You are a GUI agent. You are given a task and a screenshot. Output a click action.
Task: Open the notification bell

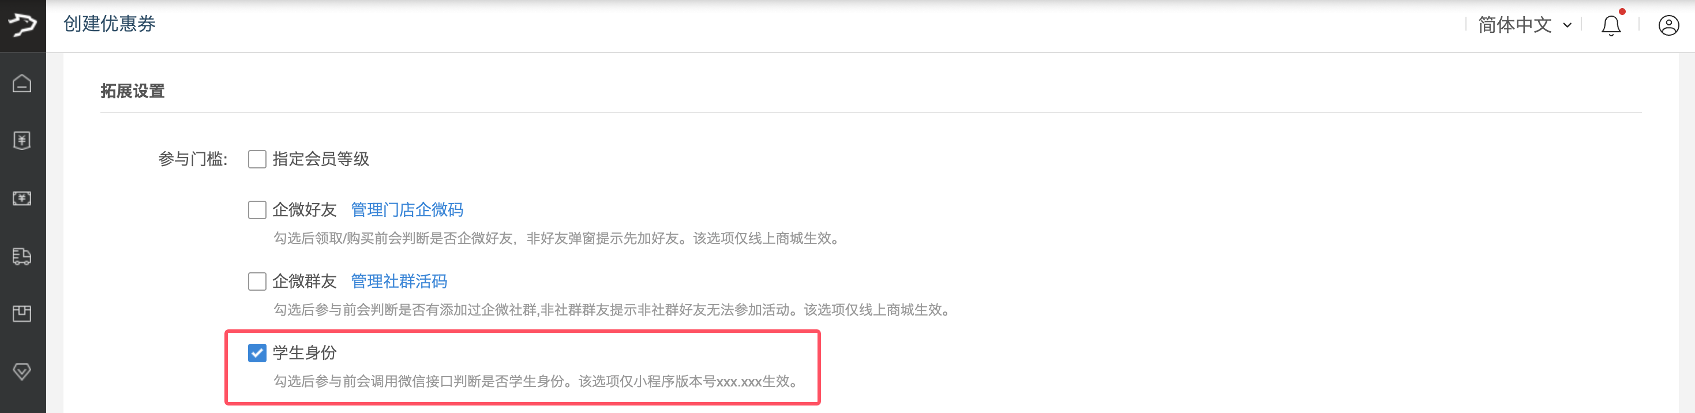1611,25
